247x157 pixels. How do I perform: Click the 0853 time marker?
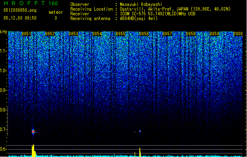coord(73,34)
